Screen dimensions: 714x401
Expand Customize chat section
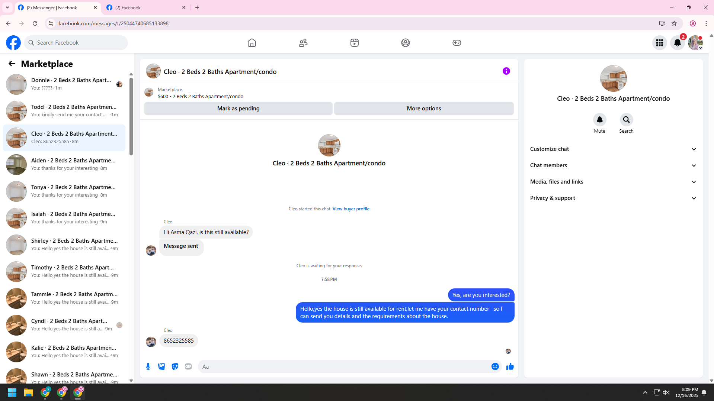[613, 149]
